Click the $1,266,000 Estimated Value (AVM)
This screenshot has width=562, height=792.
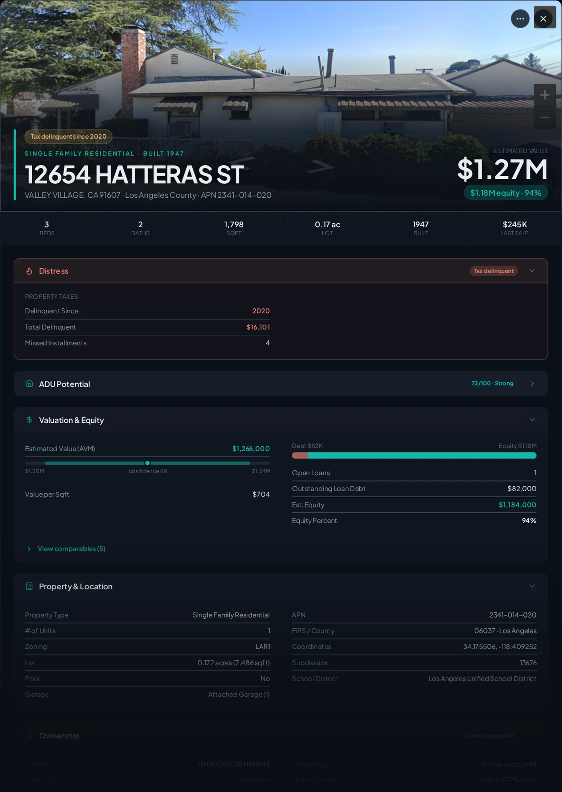pyautogui.click(x=251, y=448)
